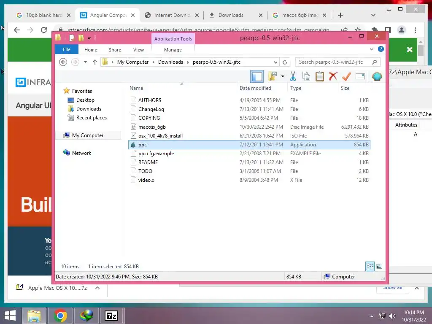
Task: Open File Explorer from taskbar
Action: 34,316
